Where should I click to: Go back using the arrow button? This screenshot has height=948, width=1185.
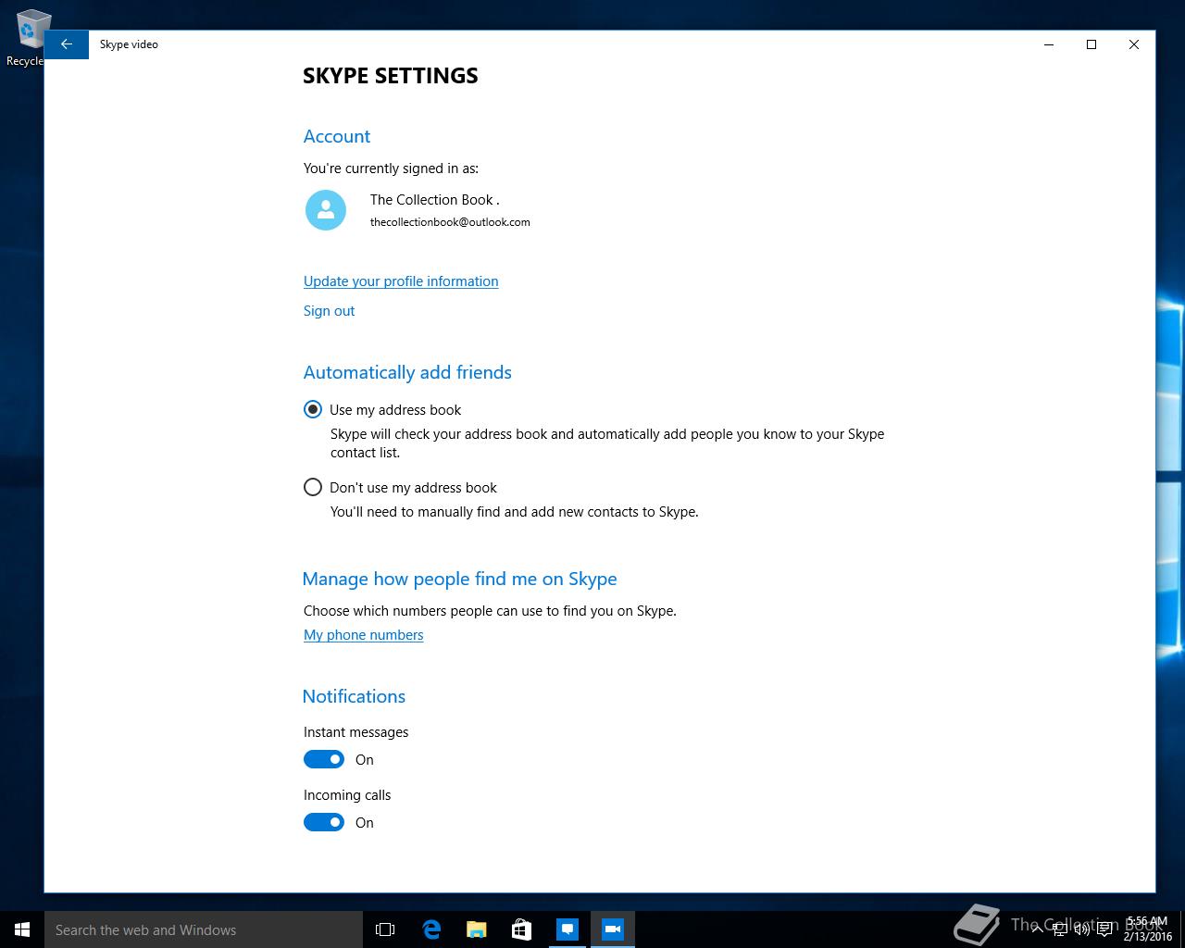[x=67, y=44]
